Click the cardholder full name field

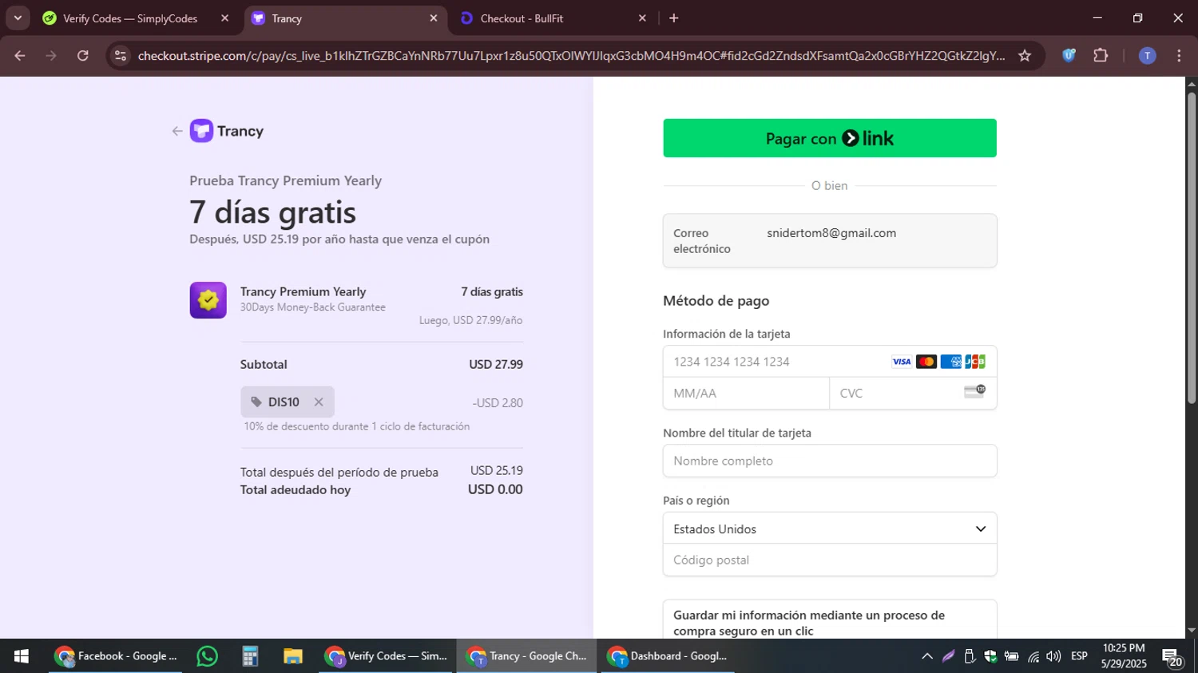[x=830, y=461]
